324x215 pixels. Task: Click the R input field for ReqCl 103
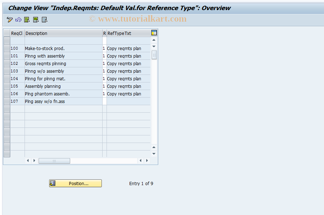pos(104,71)
